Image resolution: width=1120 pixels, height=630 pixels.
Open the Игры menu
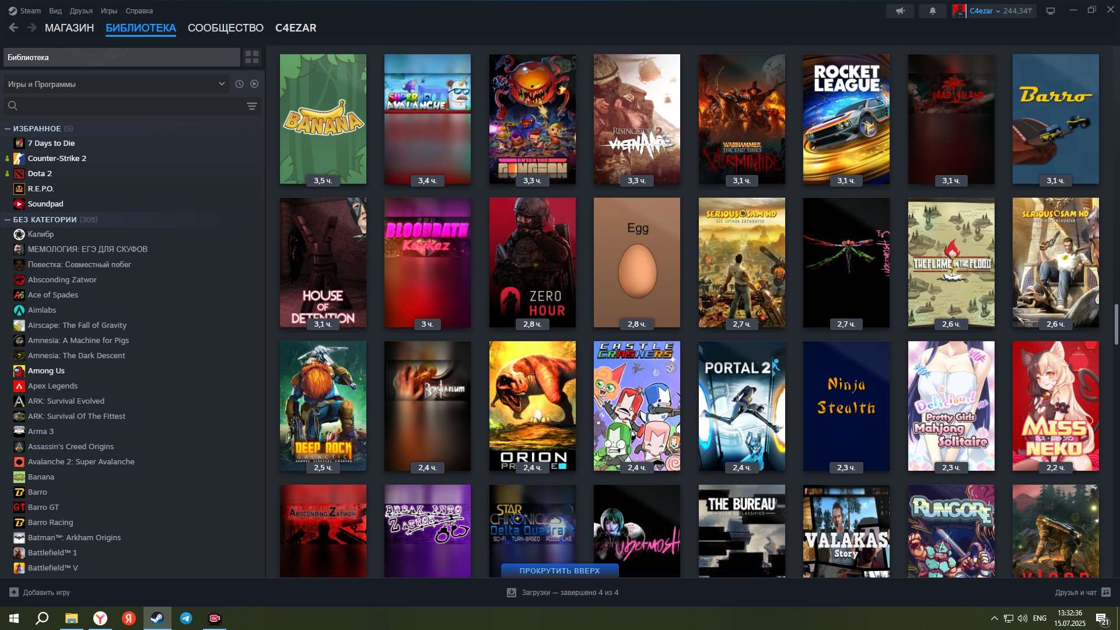click(x=109, y=10)
